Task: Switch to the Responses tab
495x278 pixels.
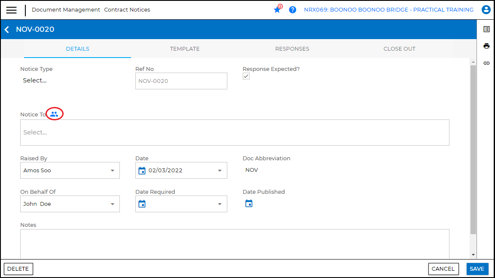Action: coord(292,49)
